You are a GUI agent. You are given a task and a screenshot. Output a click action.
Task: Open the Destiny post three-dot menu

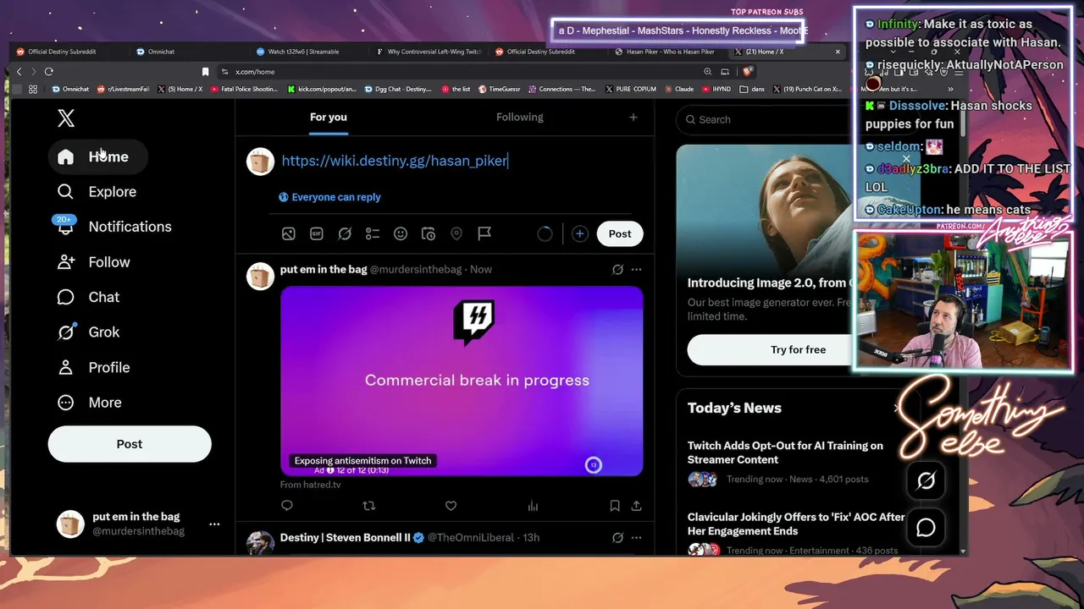(x=636, y=538)
